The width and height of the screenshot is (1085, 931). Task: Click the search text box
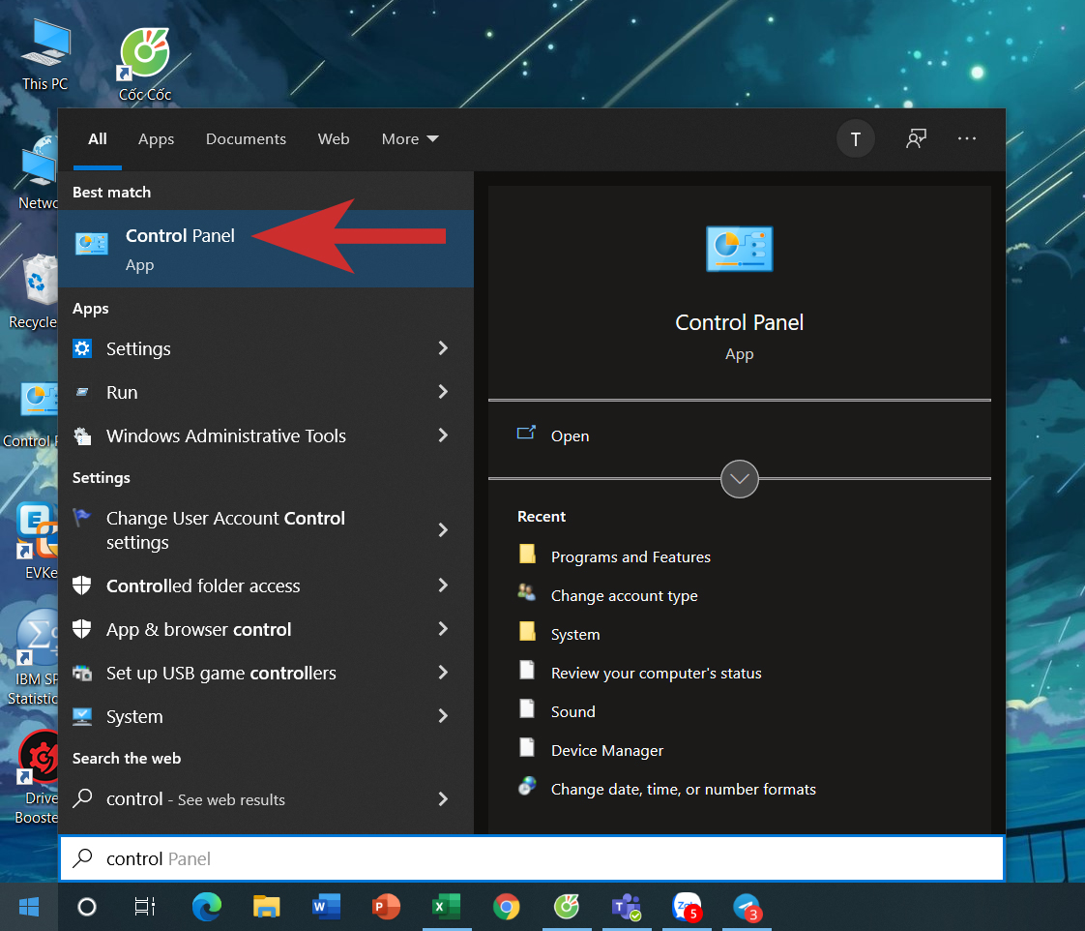[532, 858]
